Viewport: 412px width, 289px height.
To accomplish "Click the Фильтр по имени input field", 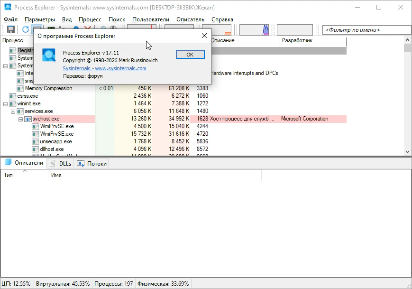I will [x=366, y=30].
